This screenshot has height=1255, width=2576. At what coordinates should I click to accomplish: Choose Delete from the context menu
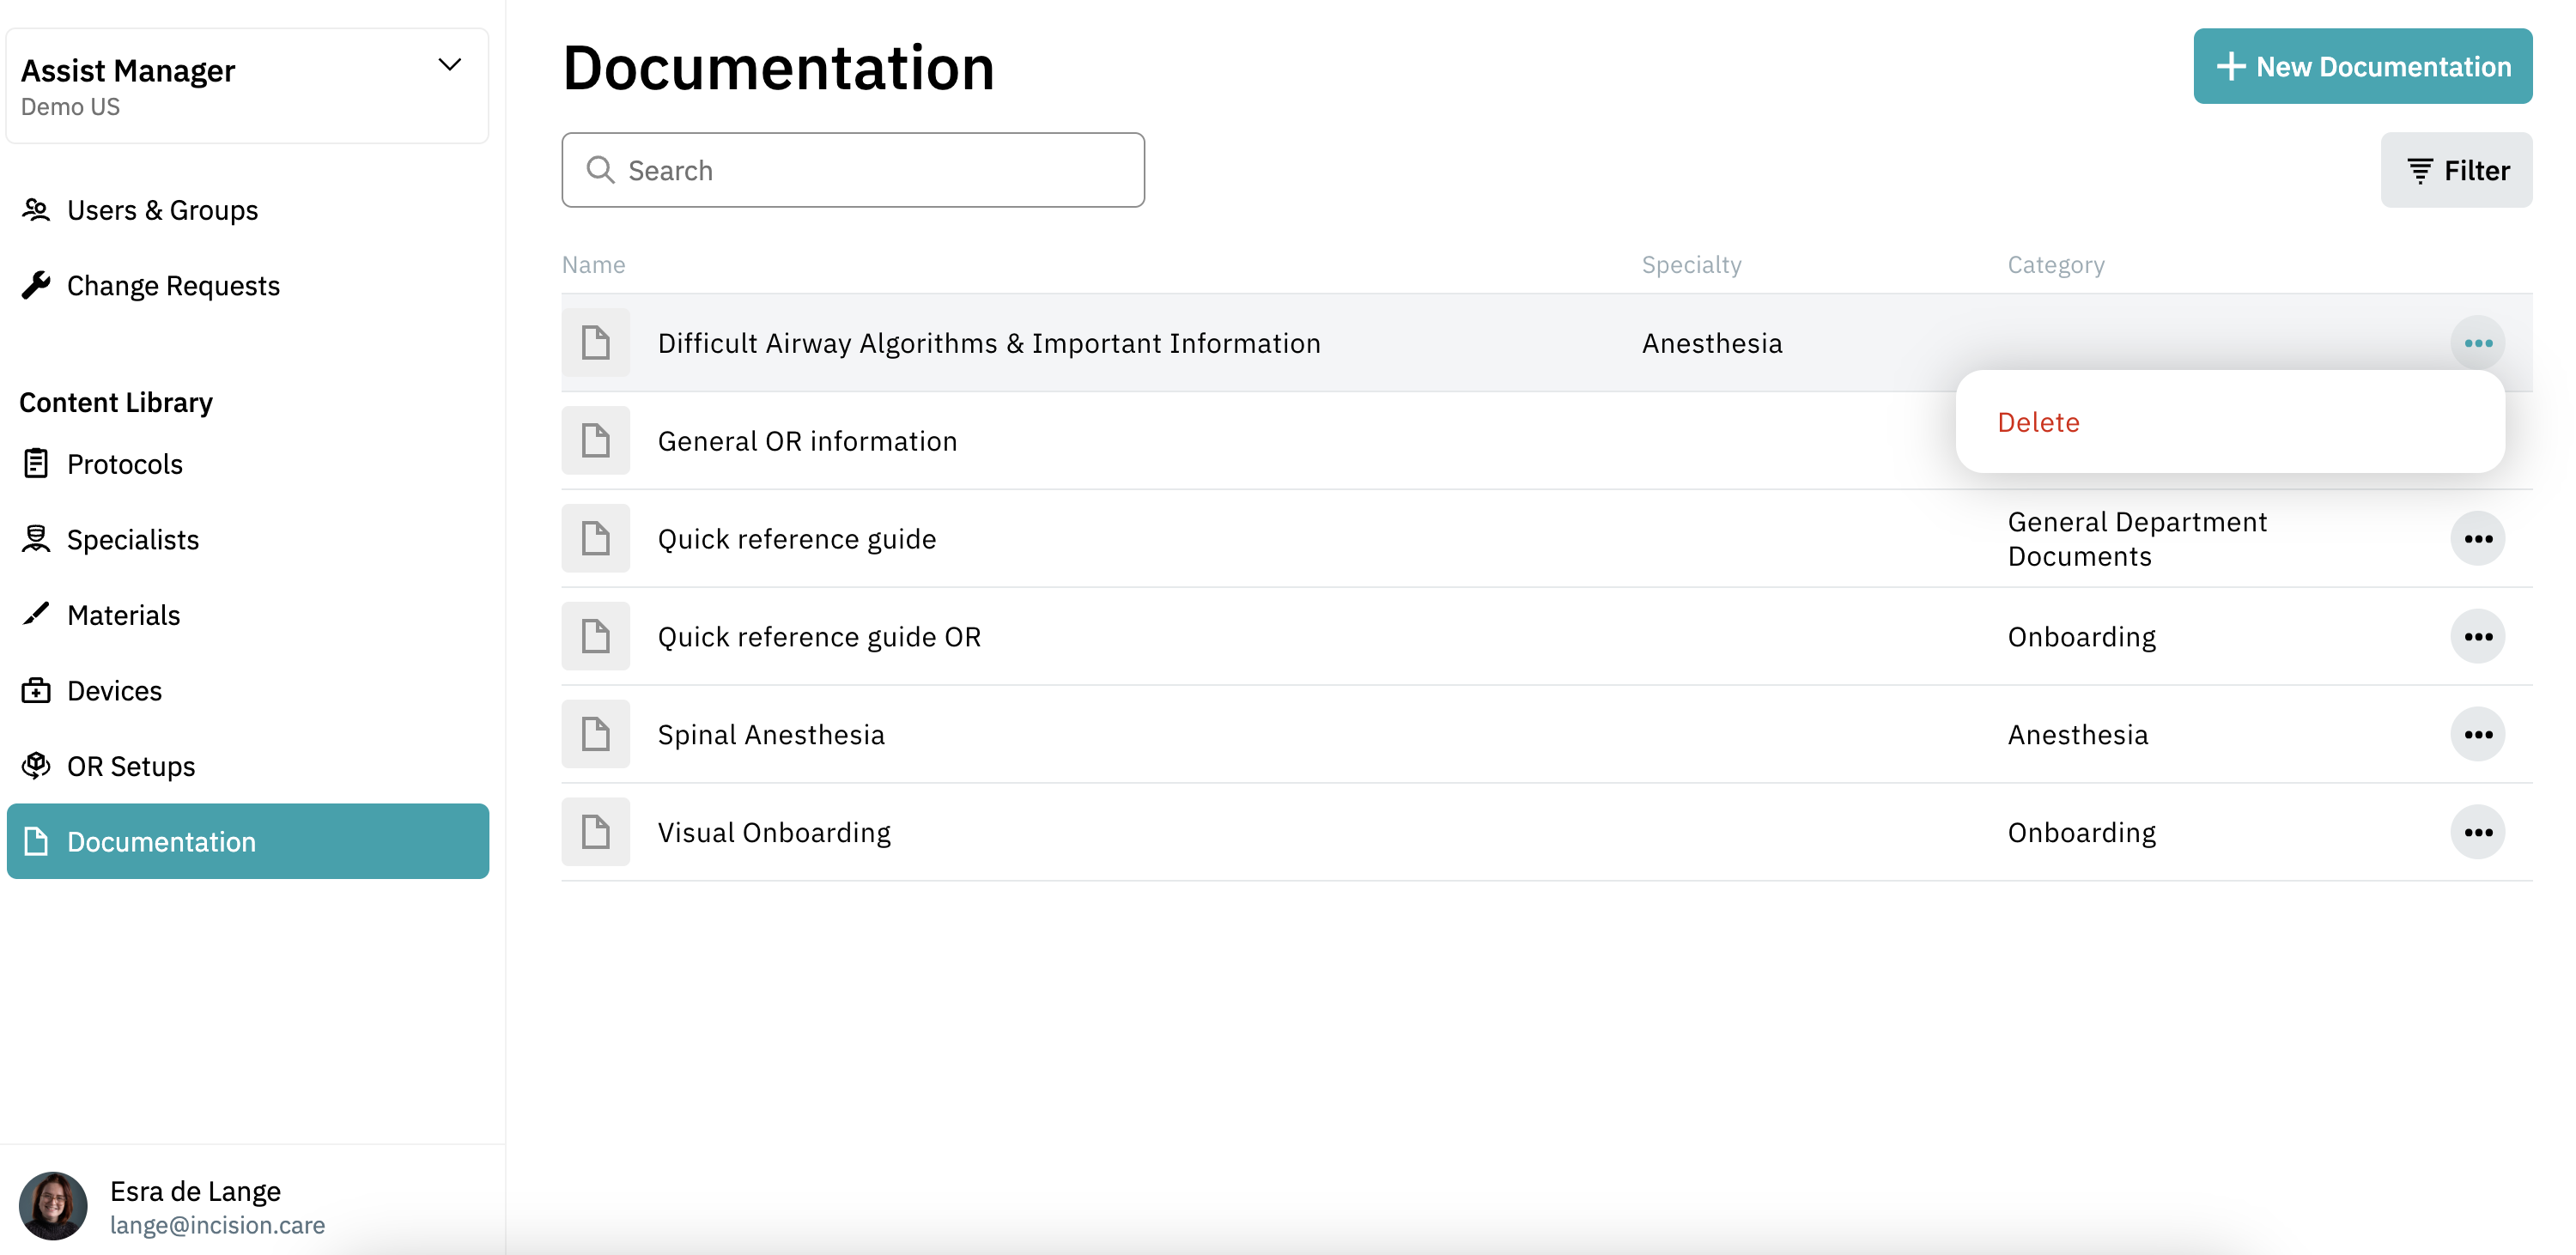pyautogui.click(x=2038, y=422)
